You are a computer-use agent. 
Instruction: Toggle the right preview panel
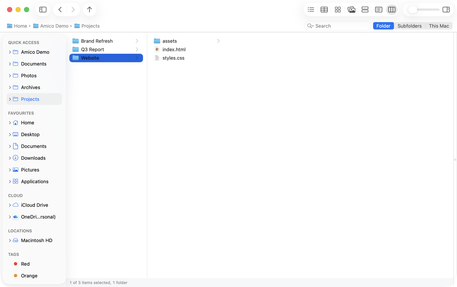pos(446,9)
